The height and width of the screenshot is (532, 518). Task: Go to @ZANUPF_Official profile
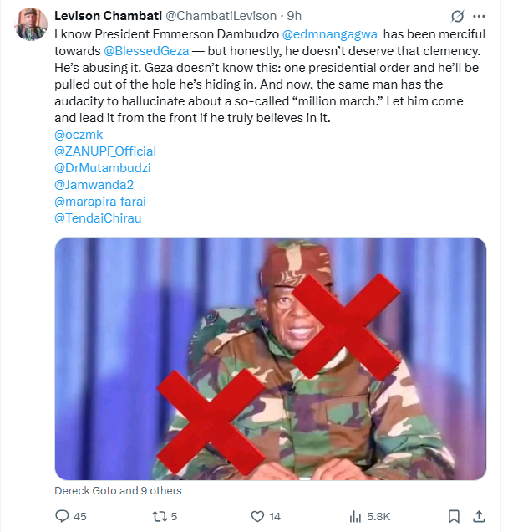104,151
